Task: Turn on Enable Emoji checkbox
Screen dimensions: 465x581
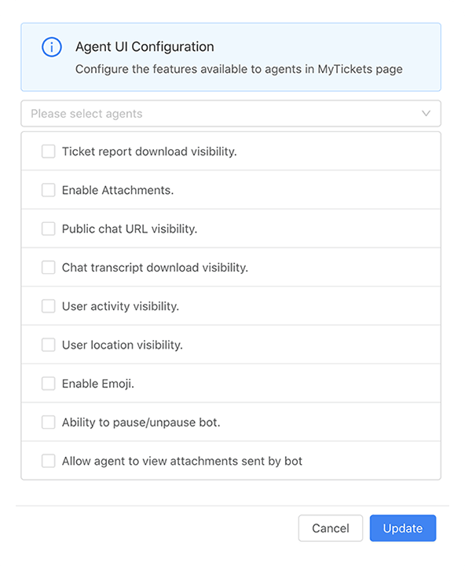Action: (x=48, y=384)
